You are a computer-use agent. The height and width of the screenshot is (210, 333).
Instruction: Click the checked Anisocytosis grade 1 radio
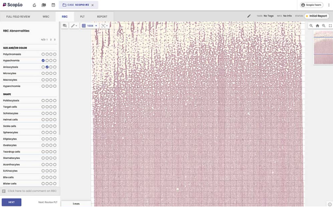[x=47, y=67]
